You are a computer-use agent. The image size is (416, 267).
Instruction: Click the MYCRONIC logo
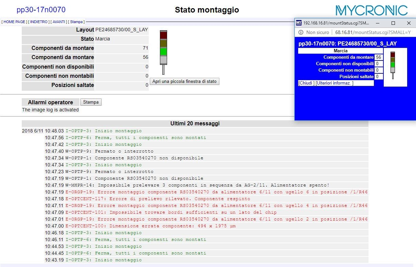(371, 10)
